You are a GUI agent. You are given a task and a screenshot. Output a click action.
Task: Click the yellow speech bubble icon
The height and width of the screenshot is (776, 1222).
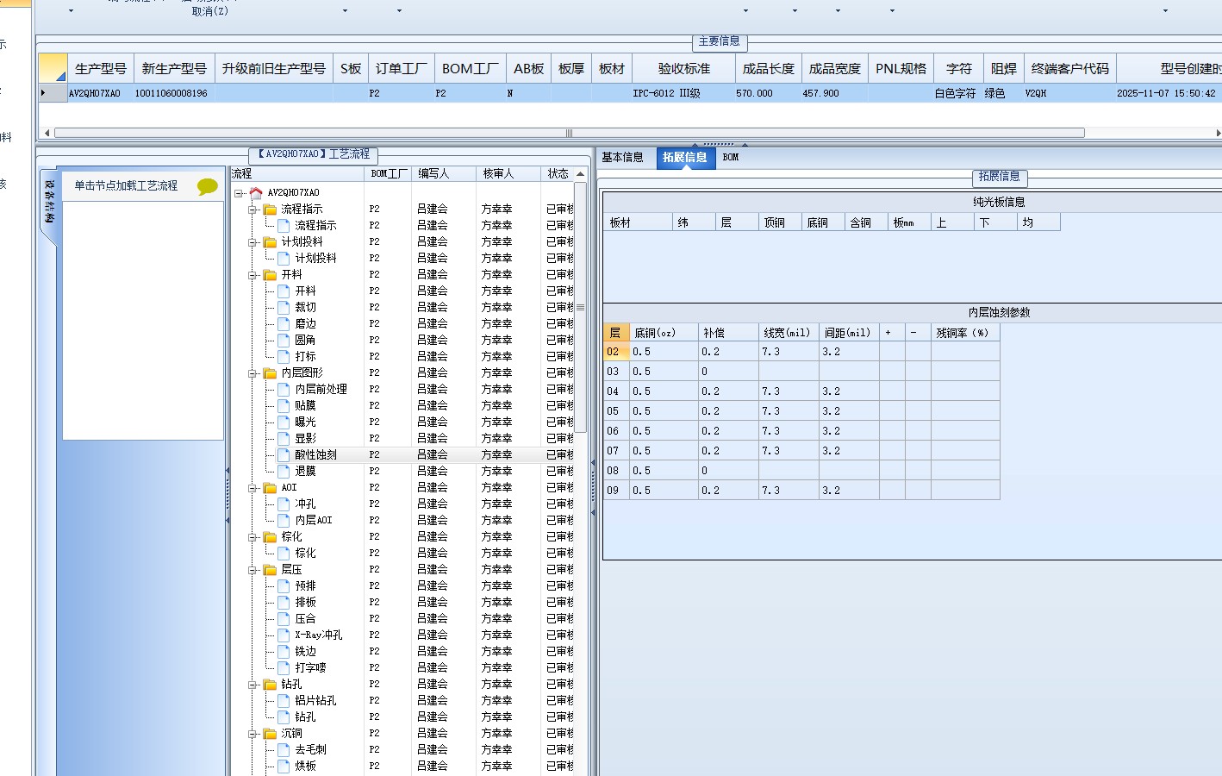point(208,186)
